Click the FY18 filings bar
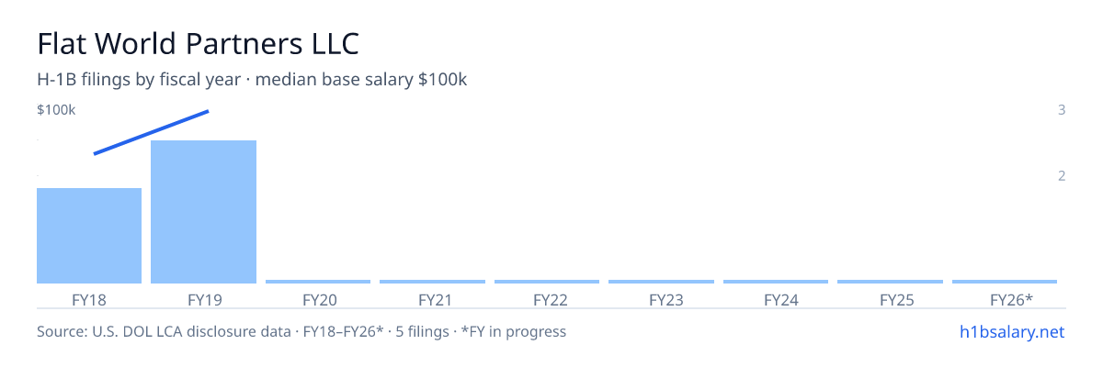The width and height of the screenshot is (1103, 367). (x=89, y=236)
